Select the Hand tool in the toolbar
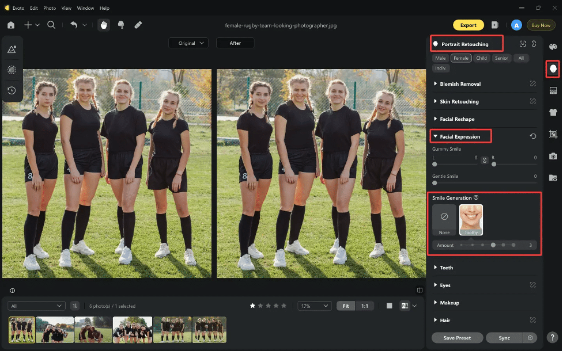This screenshot has height=351, width=563. point(104,25)
